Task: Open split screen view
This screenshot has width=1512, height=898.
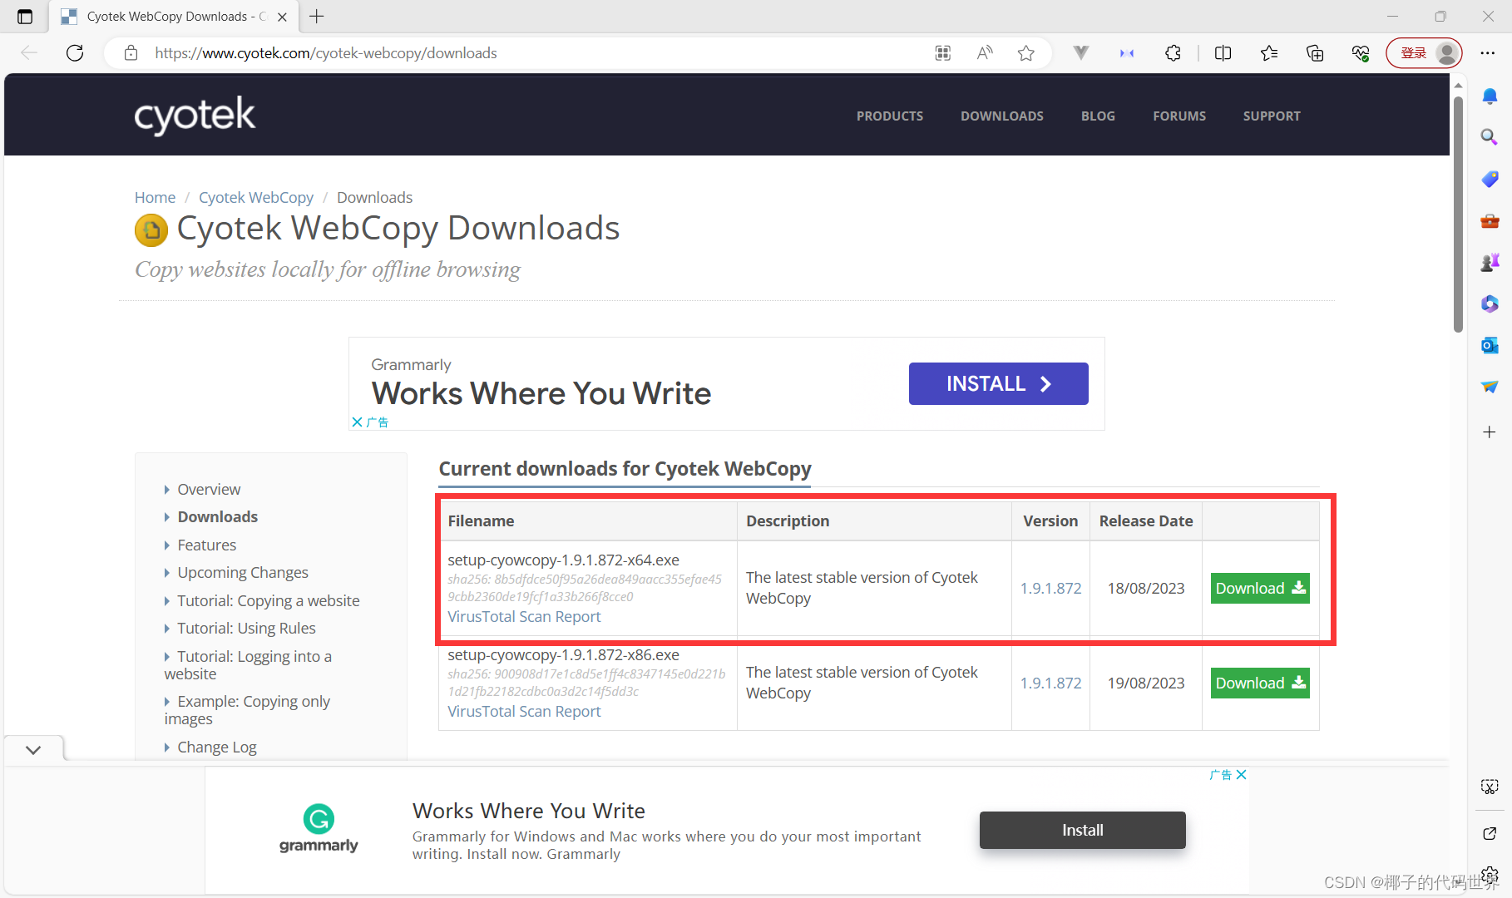Action: (1223, 52)
